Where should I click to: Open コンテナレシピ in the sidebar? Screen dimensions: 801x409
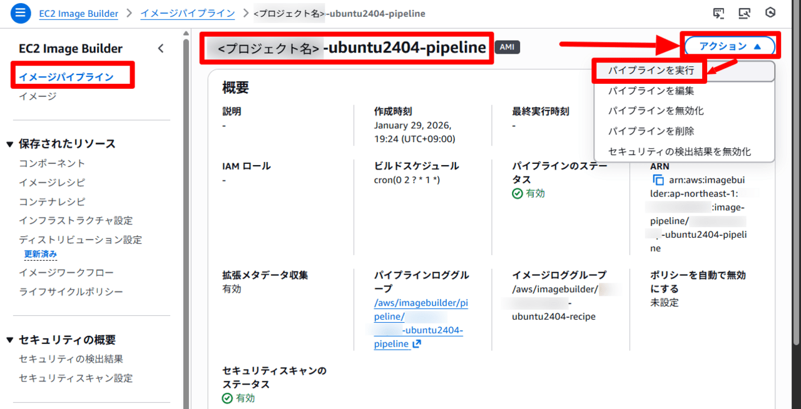click(52, 201)
